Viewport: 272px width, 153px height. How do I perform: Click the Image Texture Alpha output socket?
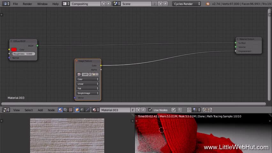click(x=101, y=70)
